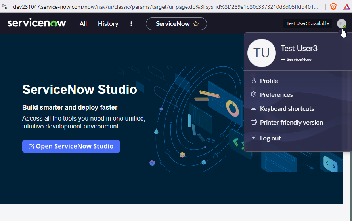Click the Test User3 name heading

pyautogui.click(x=299, y=48)
